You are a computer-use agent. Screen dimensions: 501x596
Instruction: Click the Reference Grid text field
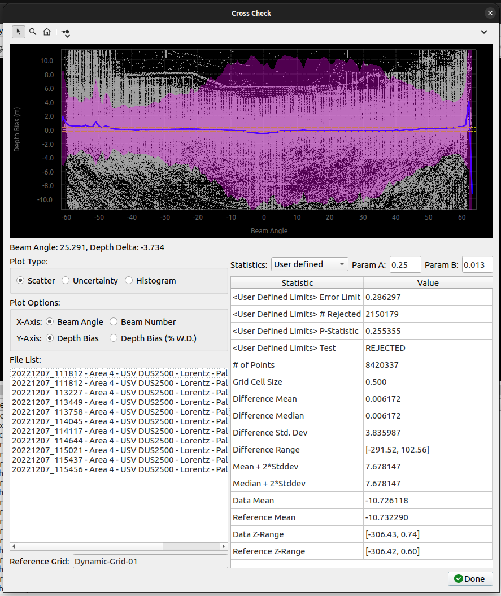(x=150, y=562)
